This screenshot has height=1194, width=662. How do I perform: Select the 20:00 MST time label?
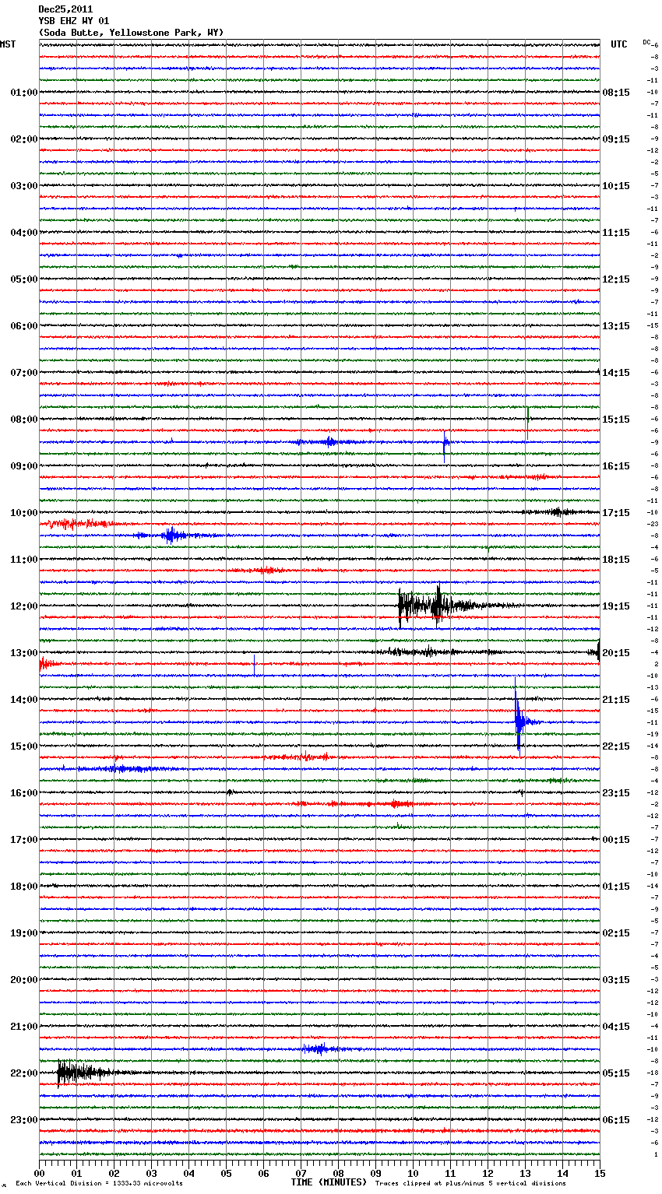point(24,980)
